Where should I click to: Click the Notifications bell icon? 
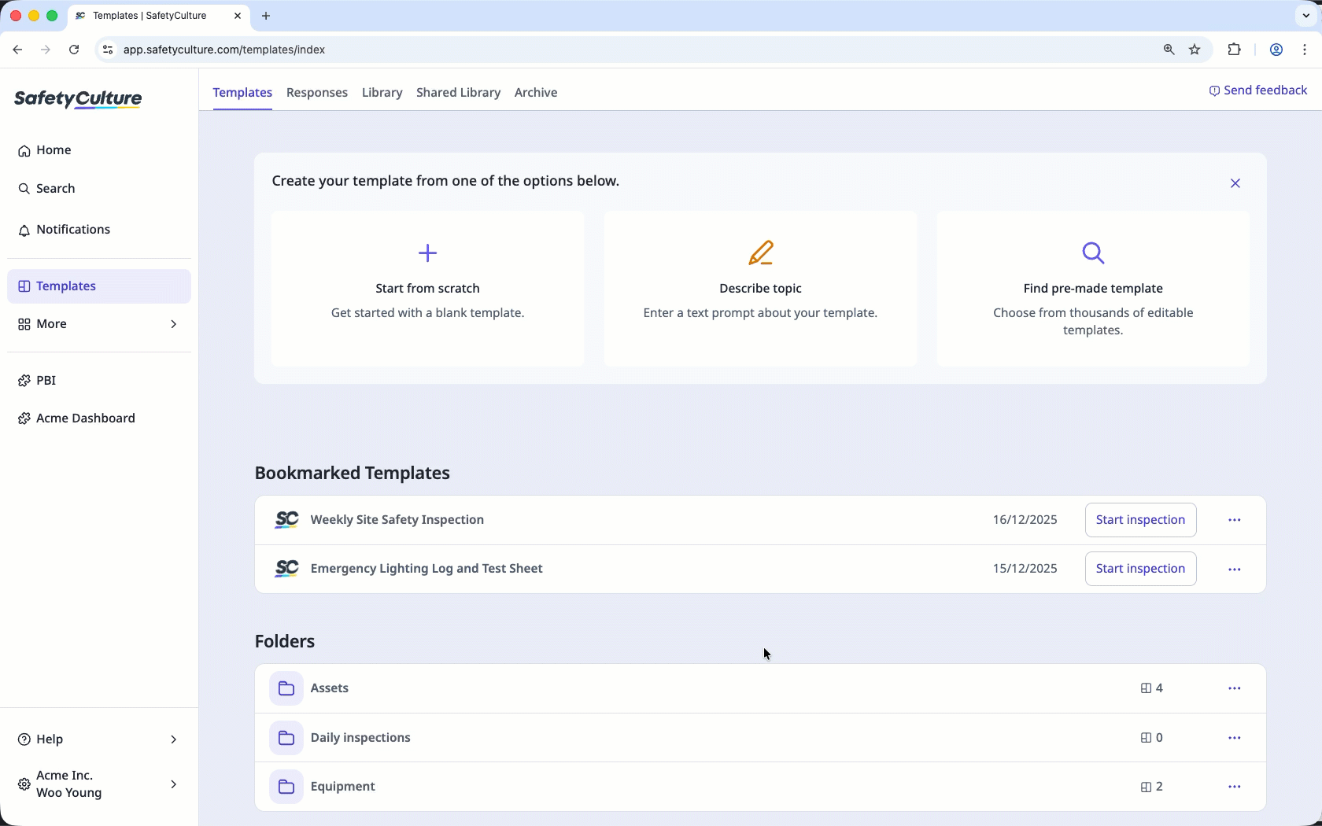pos(24,230)
